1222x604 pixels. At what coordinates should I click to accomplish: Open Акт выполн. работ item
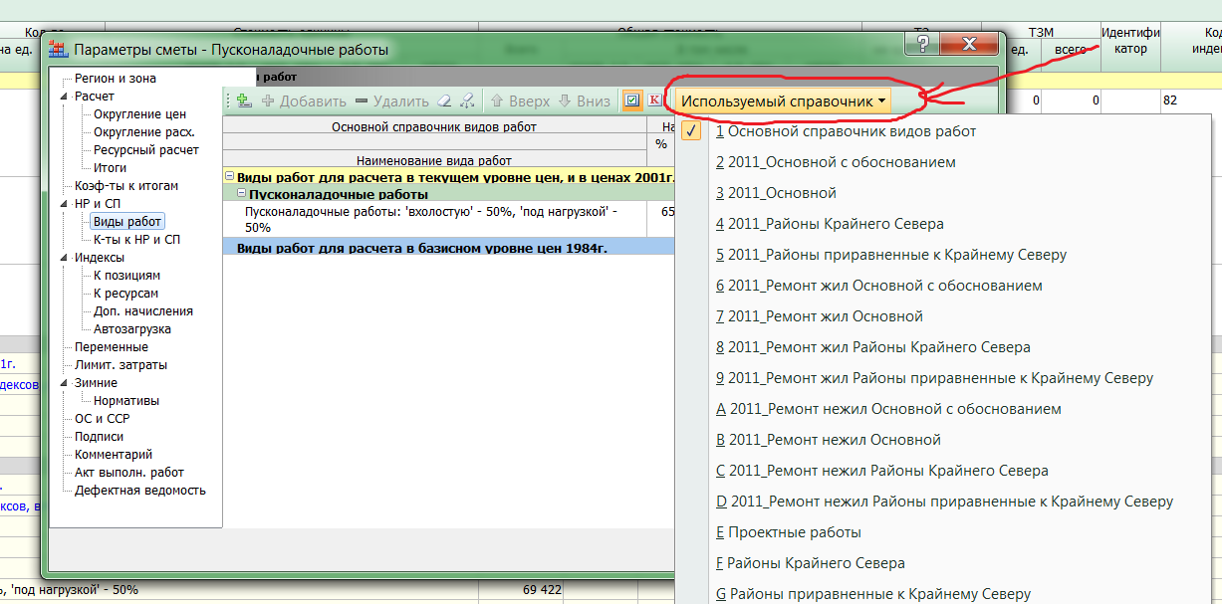[x=129, y=473]
